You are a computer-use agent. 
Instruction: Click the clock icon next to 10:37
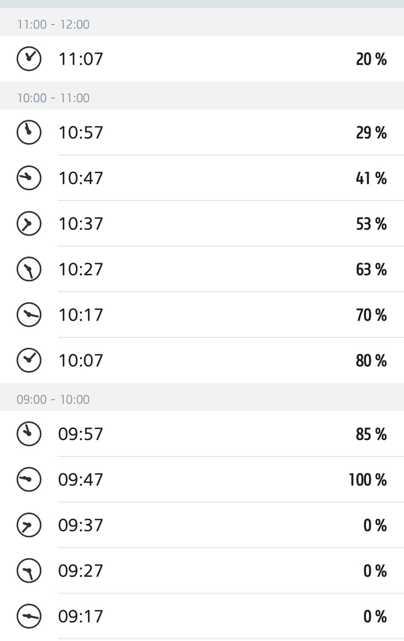pyautogui.click(x=29, y=223)
